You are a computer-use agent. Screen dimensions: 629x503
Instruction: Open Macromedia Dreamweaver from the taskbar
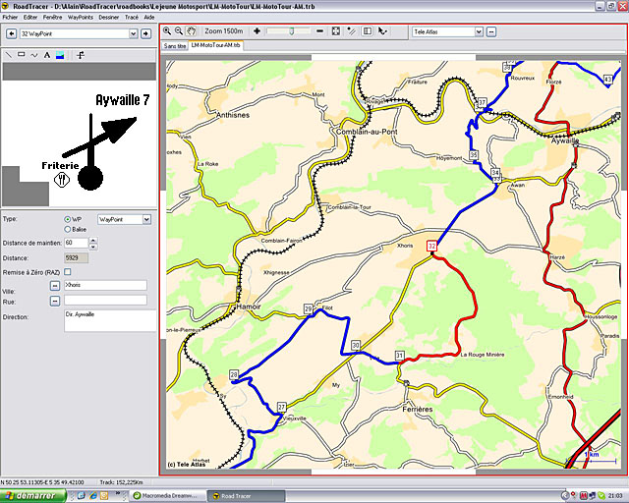(x=168, y=496)
